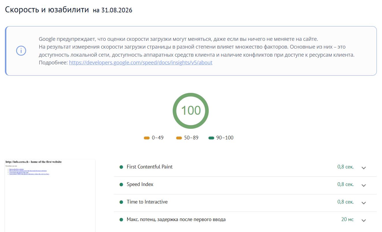Image resolution: width=382 pixels, height=232 pixels.
Task: Click the Speed Index label
Action: click(140, 184)
